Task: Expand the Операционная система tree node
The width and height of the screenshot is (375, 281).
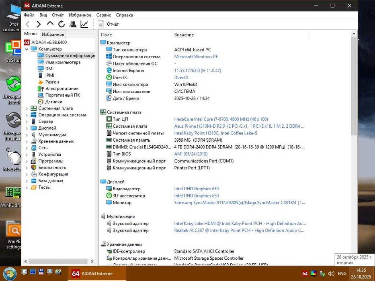Action: point(27,115)
